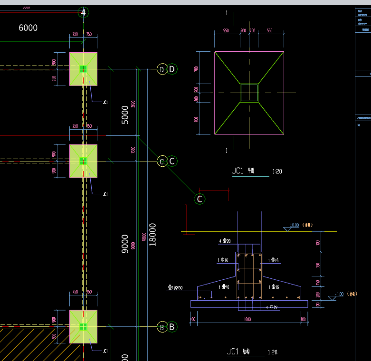
Task: Click the section mark 1 above the JC1 plan
Action: pyautogui.click(x=227, y=13)
